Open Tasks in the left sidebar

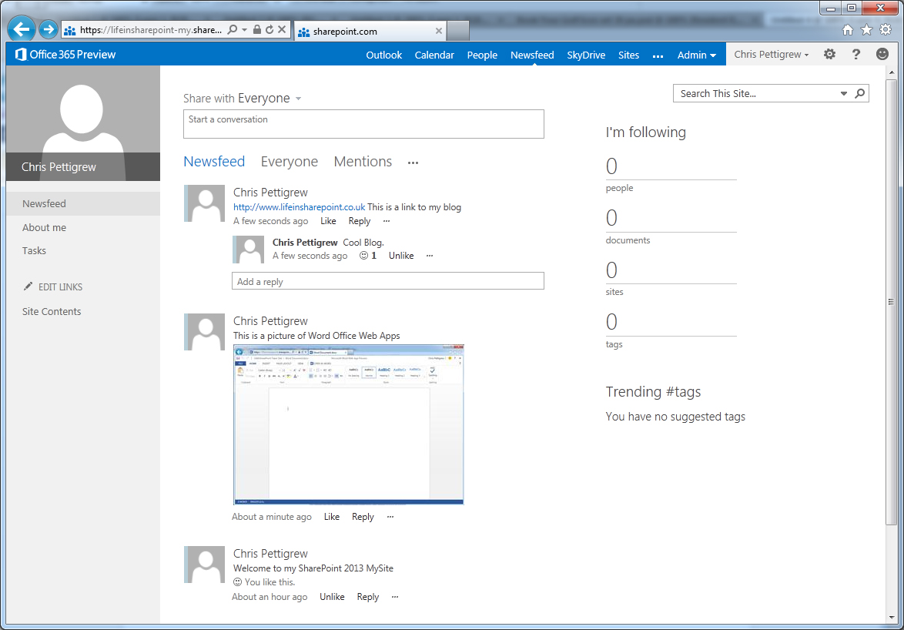(x=34, y=251)
